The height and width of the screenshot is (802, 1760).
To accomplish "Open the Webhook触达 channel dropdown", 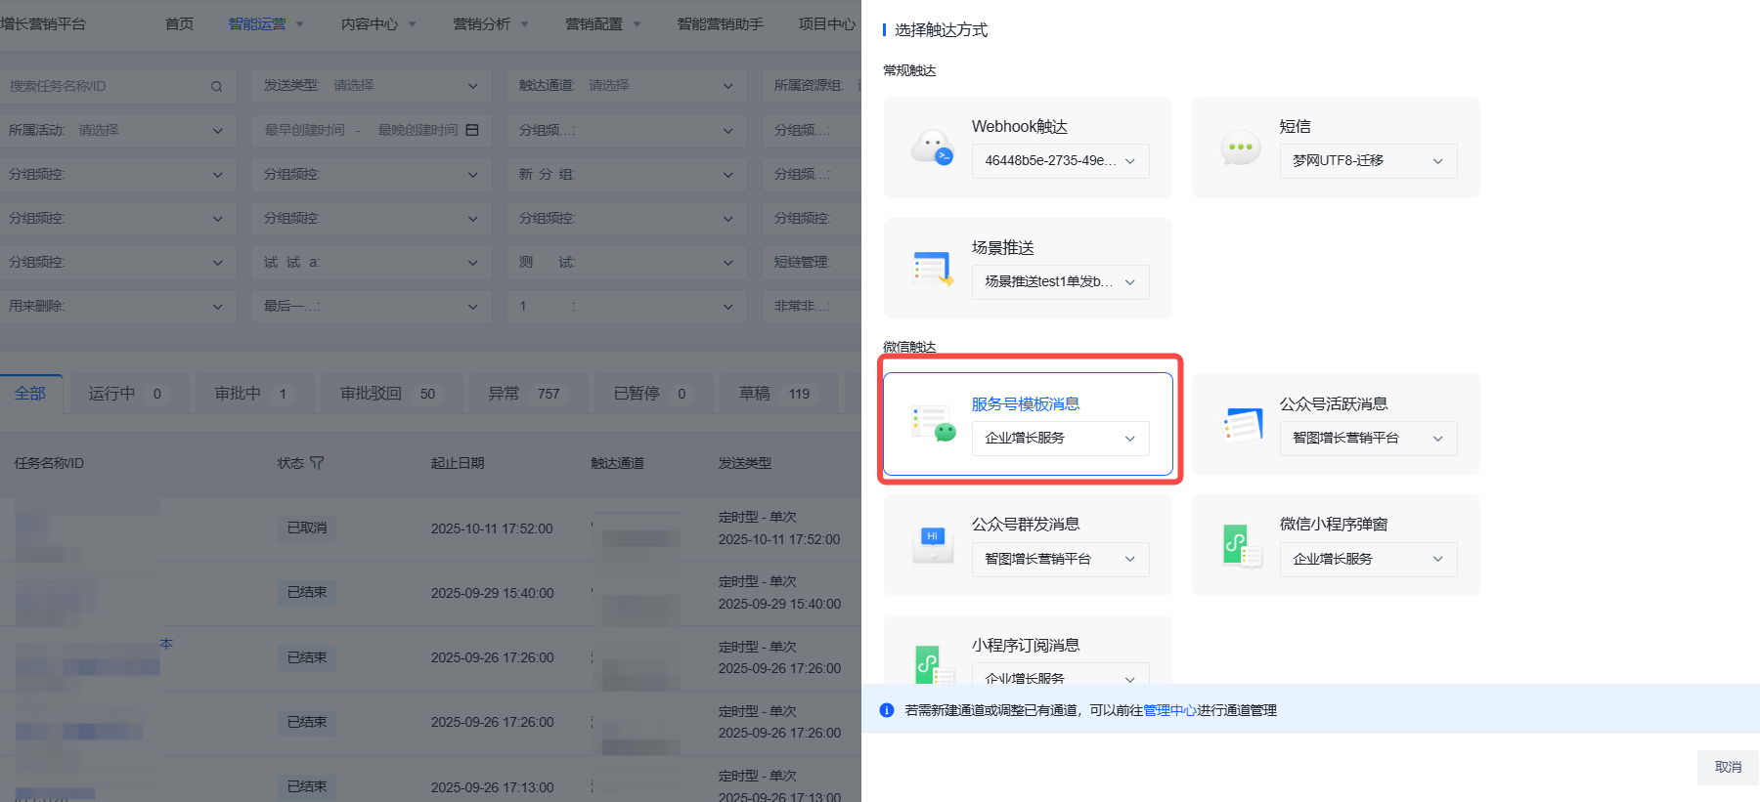I will click(x=1061, y=161).
